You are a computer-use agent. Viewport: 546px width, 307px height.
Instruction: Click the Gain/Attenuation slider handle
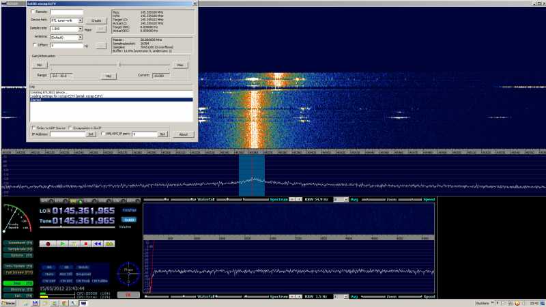(120, 65)
